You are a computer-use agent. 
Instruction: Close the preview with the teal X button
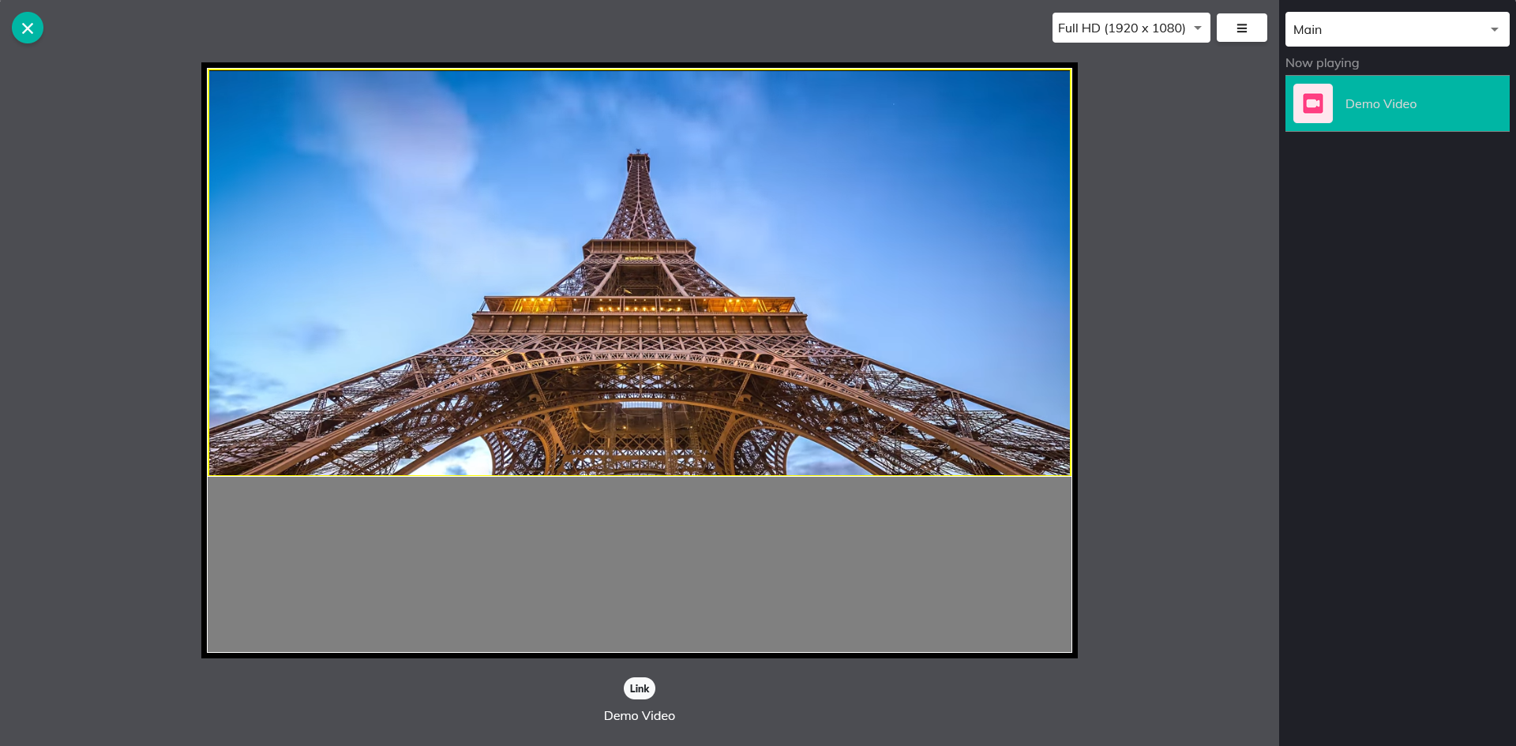tap(28, 28)
